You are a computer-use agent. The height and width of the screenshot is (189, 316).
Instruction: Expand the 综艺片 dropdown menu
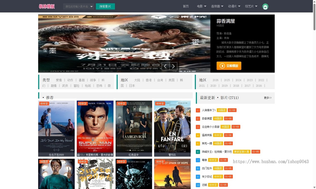pos(251,6)
